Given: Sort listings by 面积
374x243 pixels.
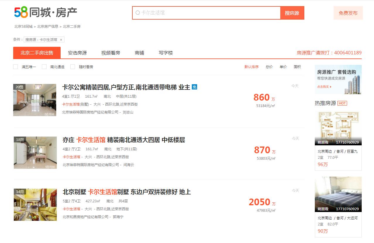Looking at the screenshot, I should 297,67.
